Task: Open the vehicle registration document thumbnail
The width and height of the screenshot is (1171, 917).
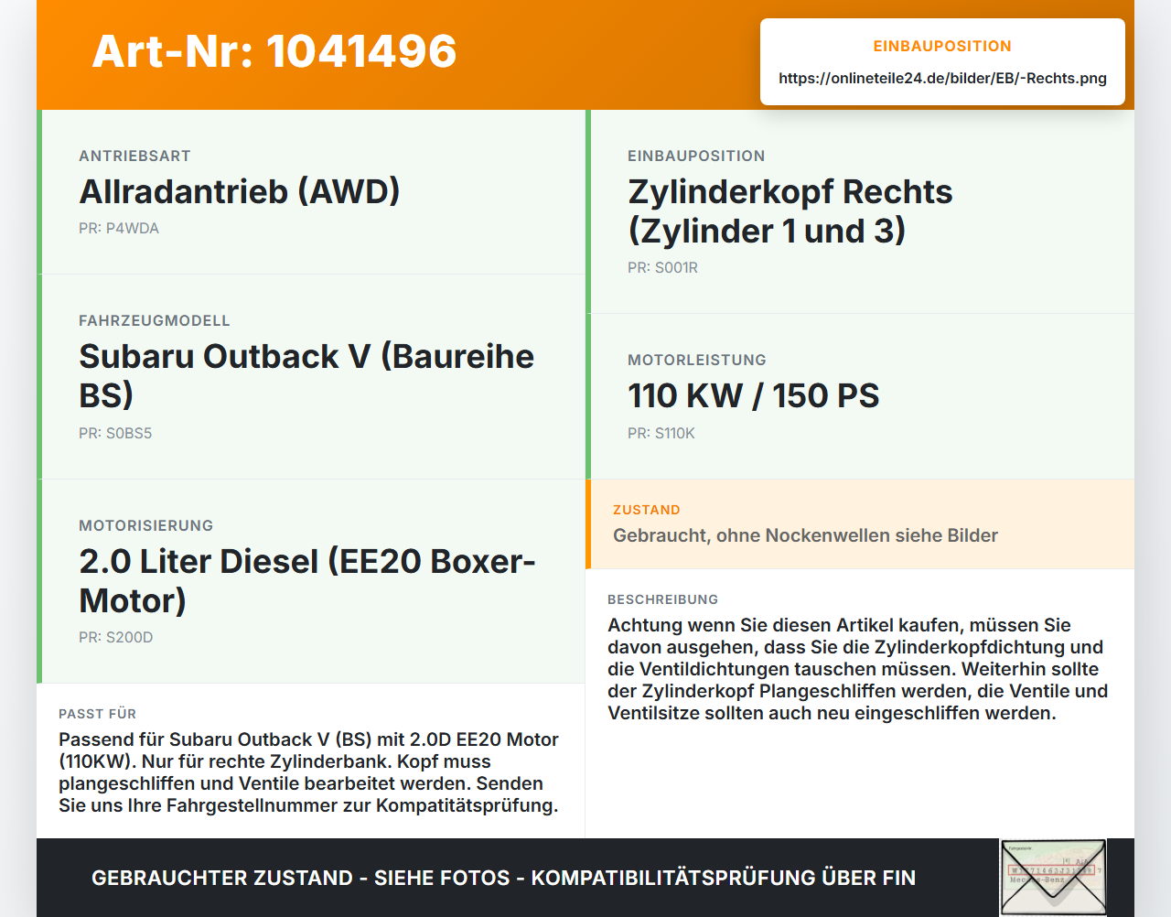Action: pyautogui.click(x=1053, y=877)
